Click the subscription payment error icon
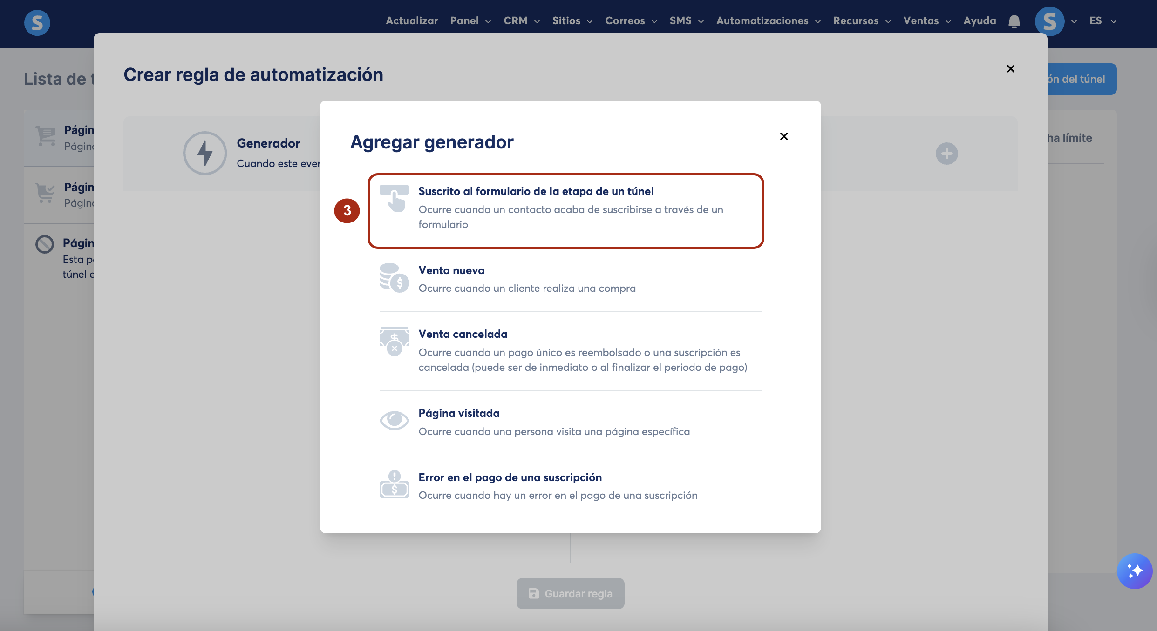 coord(394,485)
